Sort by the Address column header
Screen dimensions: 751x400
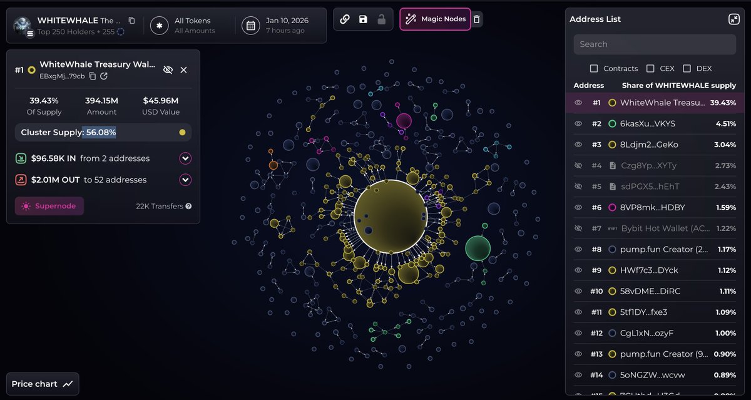coord(589,85)
